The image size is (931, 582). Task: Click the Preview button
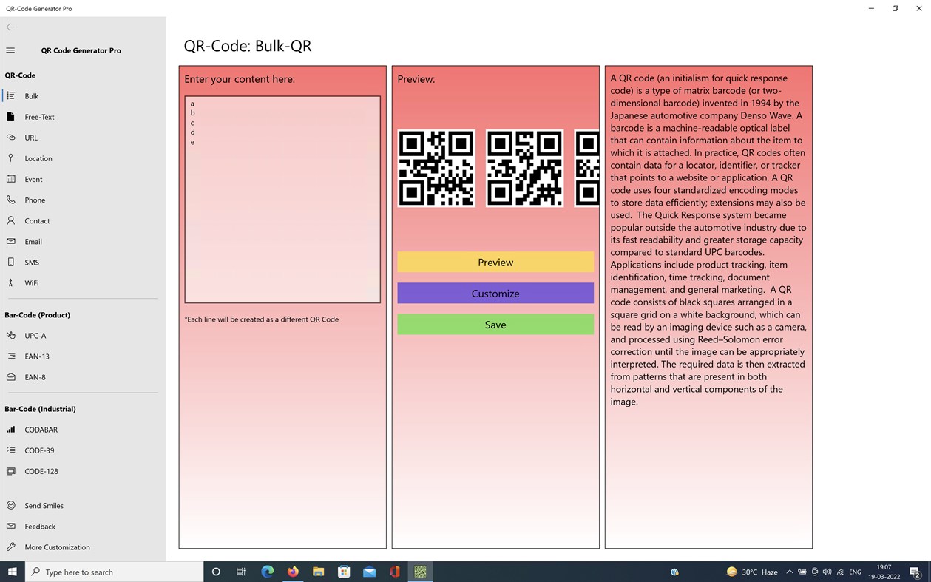[x=495, y=262]
